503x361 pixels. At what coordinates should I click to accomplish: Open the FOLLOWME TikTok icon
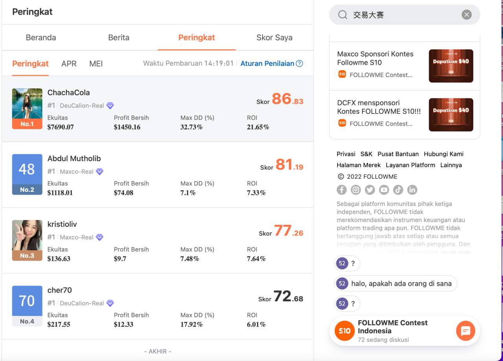[398, 190]
